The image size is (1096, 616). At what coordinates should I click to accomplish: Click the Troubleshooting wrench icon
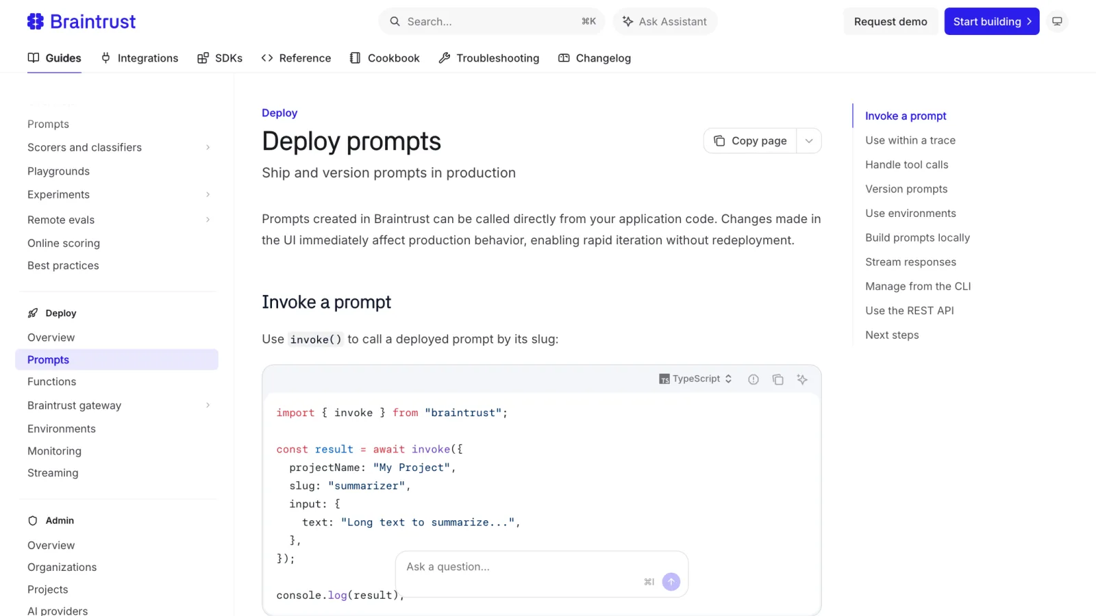445,58
